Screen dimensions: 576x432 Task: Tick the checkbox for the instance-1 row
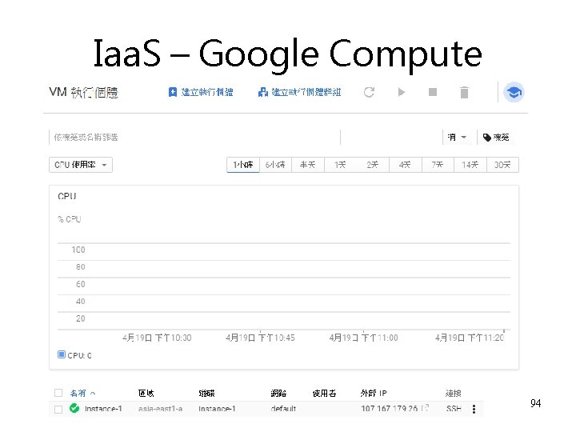(58, 409)
